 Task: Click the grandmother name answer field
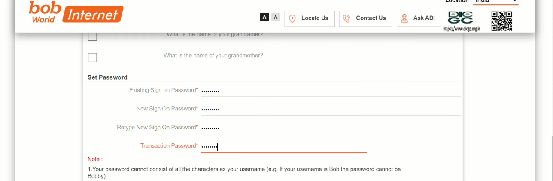click(x=338, y=56)
